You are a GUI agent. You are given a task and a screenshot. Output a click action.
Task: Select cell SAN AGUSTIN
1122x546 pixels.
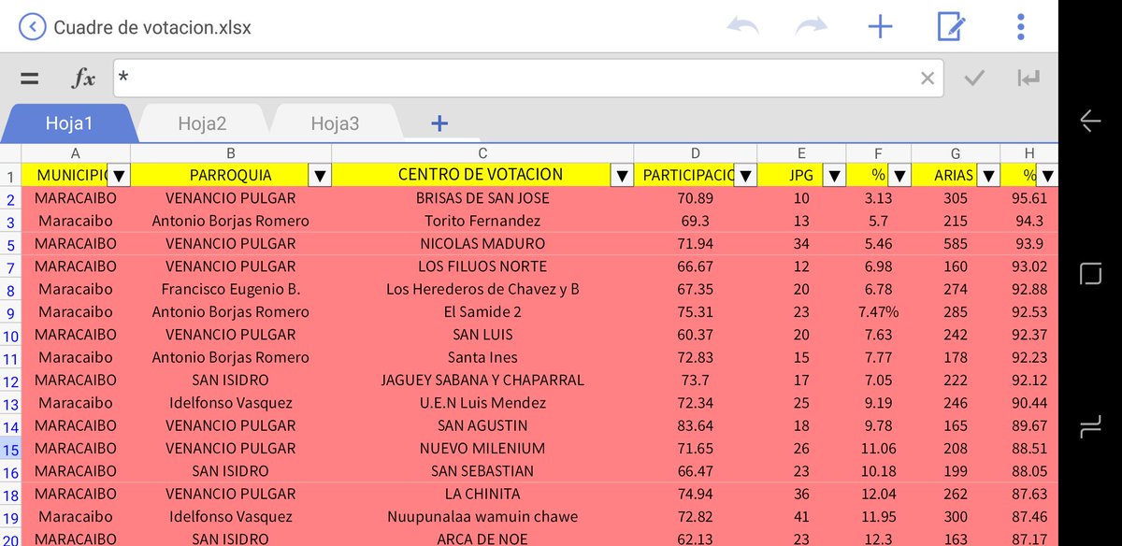(482, 425)
